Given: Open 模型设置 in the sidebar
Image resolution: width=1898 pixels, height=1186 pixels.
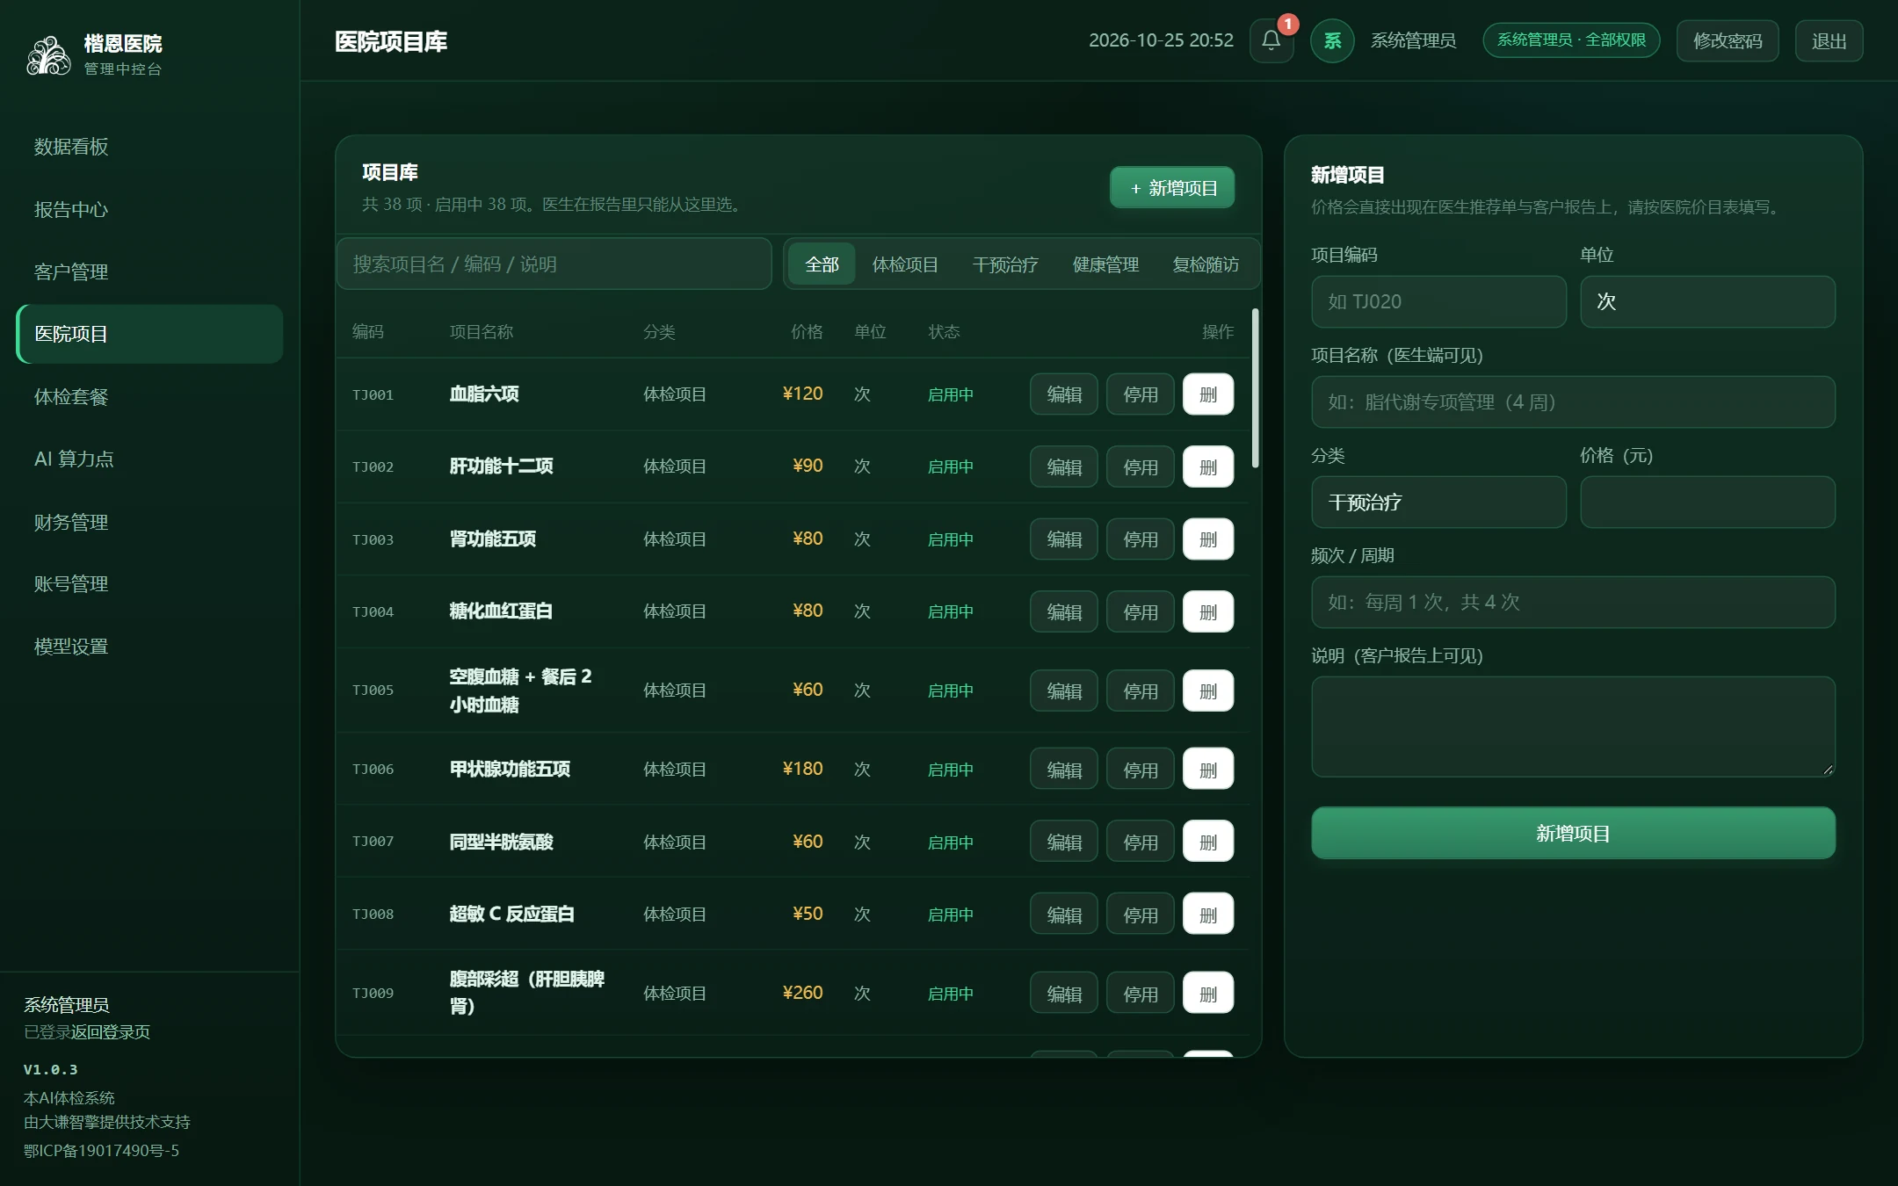Looking at the screenshot, I should pyautogui.click(x=149, y=647).
